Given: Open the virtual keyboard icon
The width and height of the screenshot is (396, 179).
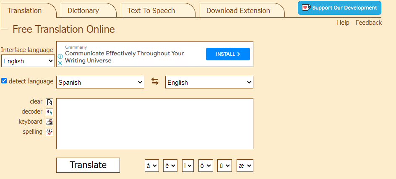Looking at the screenshot, I should coord(49,122).
